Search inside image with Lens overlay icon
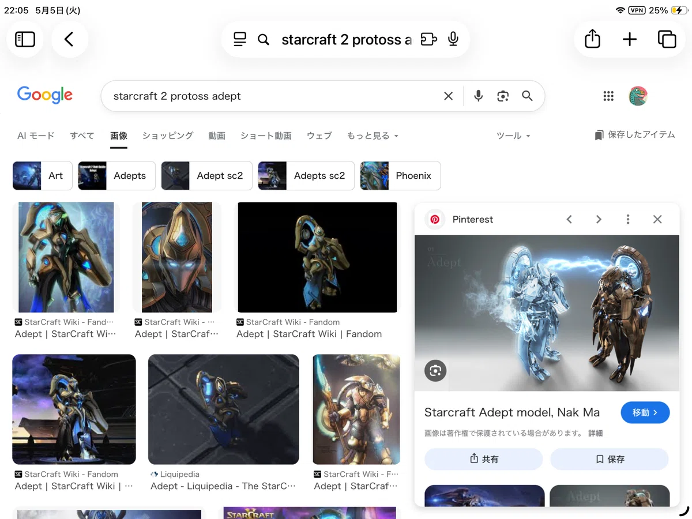692x519 pixels. click(435, 370)
